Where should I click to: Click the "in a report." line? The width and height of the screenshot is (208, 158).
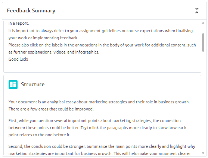pos(19,23)
